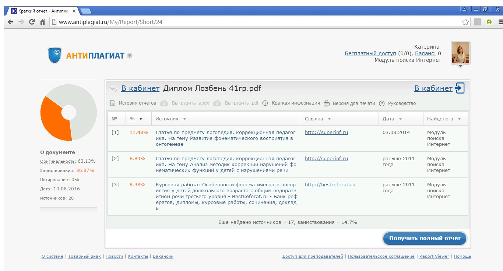Click the exit arrow icon beside В кабинет
The image size is (503, 271).
click(x=460, y=88)
